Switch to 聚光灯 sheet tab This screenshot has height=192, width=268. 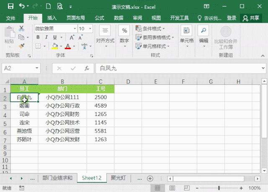coord(119,178)
